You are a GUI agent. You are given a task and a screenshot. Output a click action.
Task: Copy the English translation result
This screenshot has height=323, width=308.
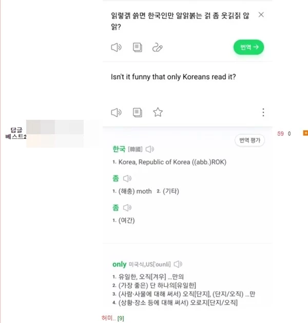pyautogui.click(x=137, y=112)
